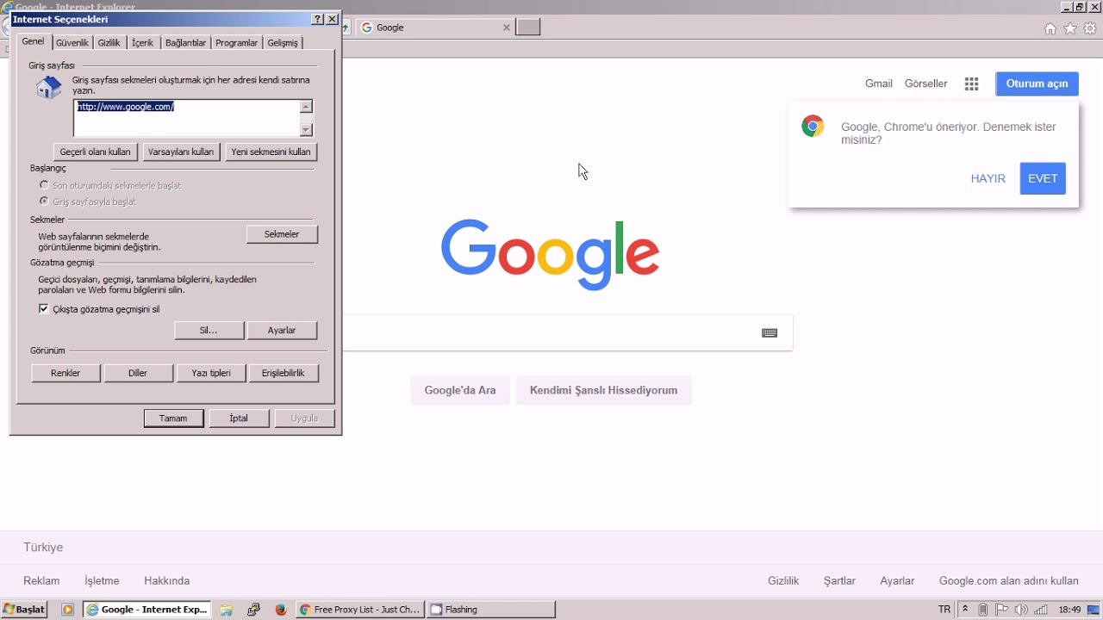Click the home page house icon in dialog

click(49, 87)
